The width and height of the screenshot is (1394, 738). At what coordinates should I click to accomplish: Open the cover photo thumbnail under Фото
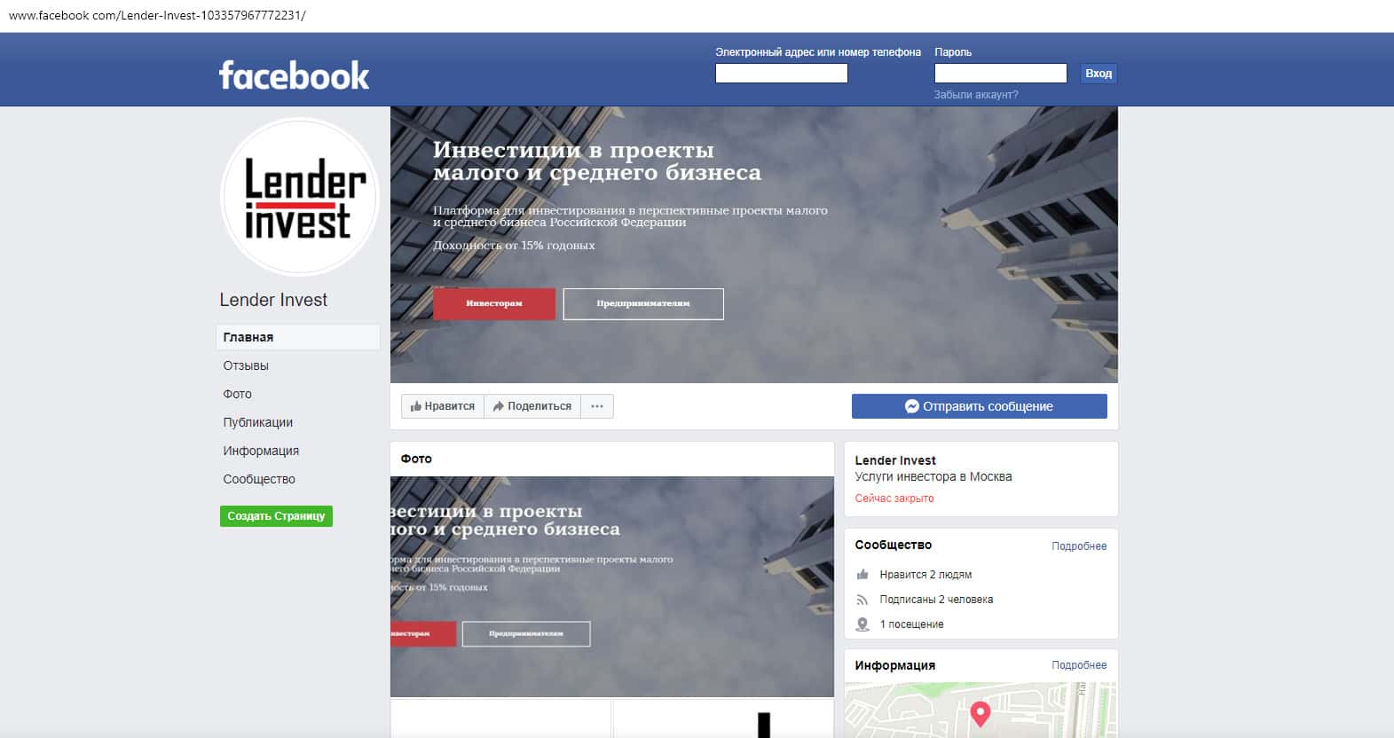612,587
